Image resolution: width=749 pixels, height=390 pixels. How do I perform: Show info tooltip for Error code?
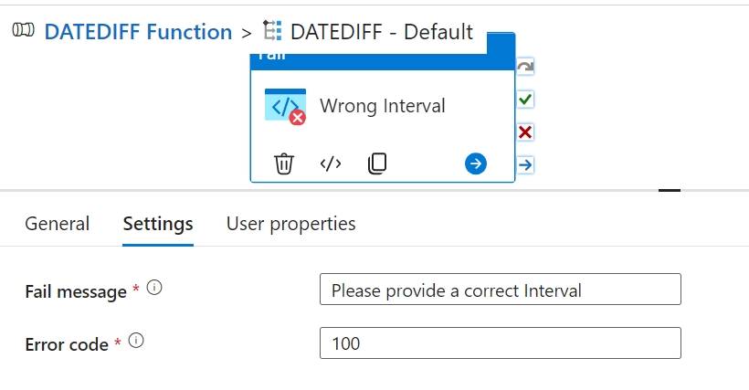[x=136, y=341]
